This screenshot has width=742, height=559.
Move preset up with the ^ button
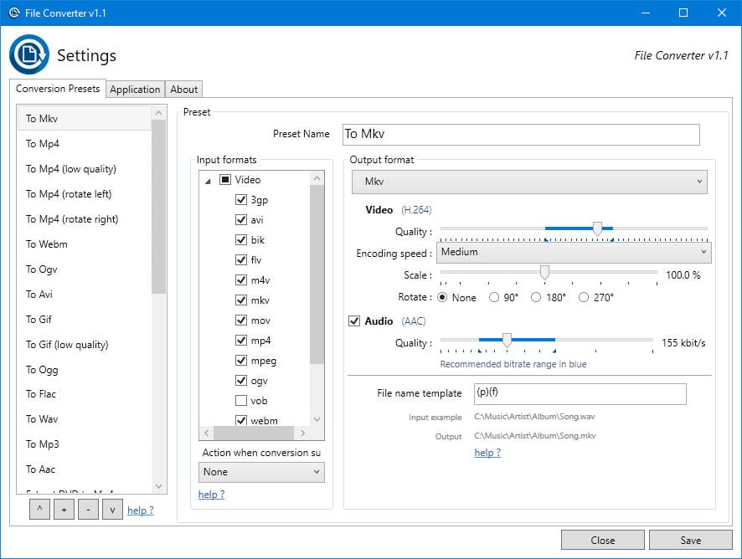[x=39, y=510]
